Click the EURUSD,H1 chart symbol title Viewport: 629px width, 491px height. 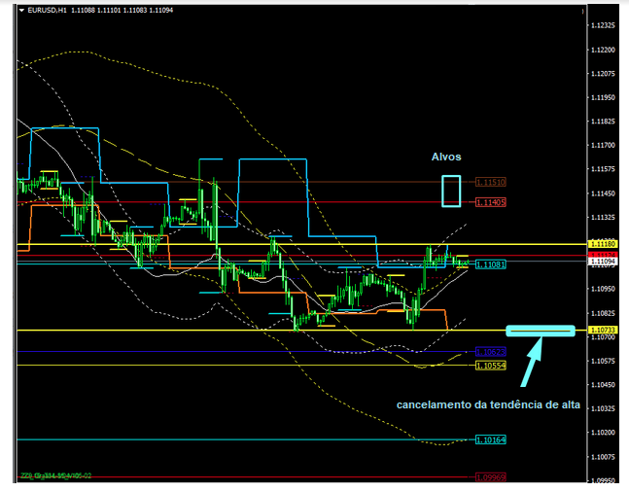[49, 10]
